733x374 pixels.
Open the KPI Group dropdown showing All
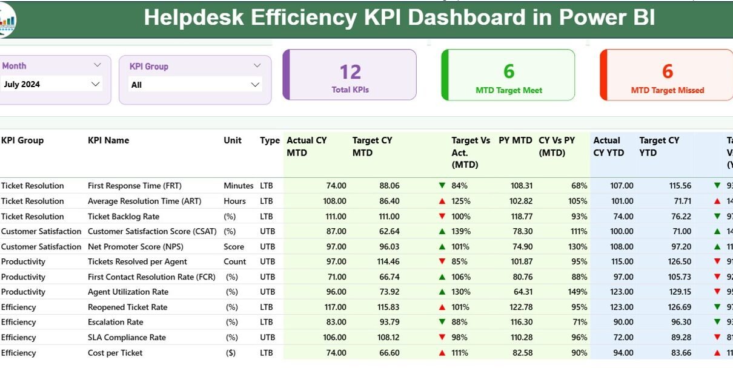coord(255,85)
